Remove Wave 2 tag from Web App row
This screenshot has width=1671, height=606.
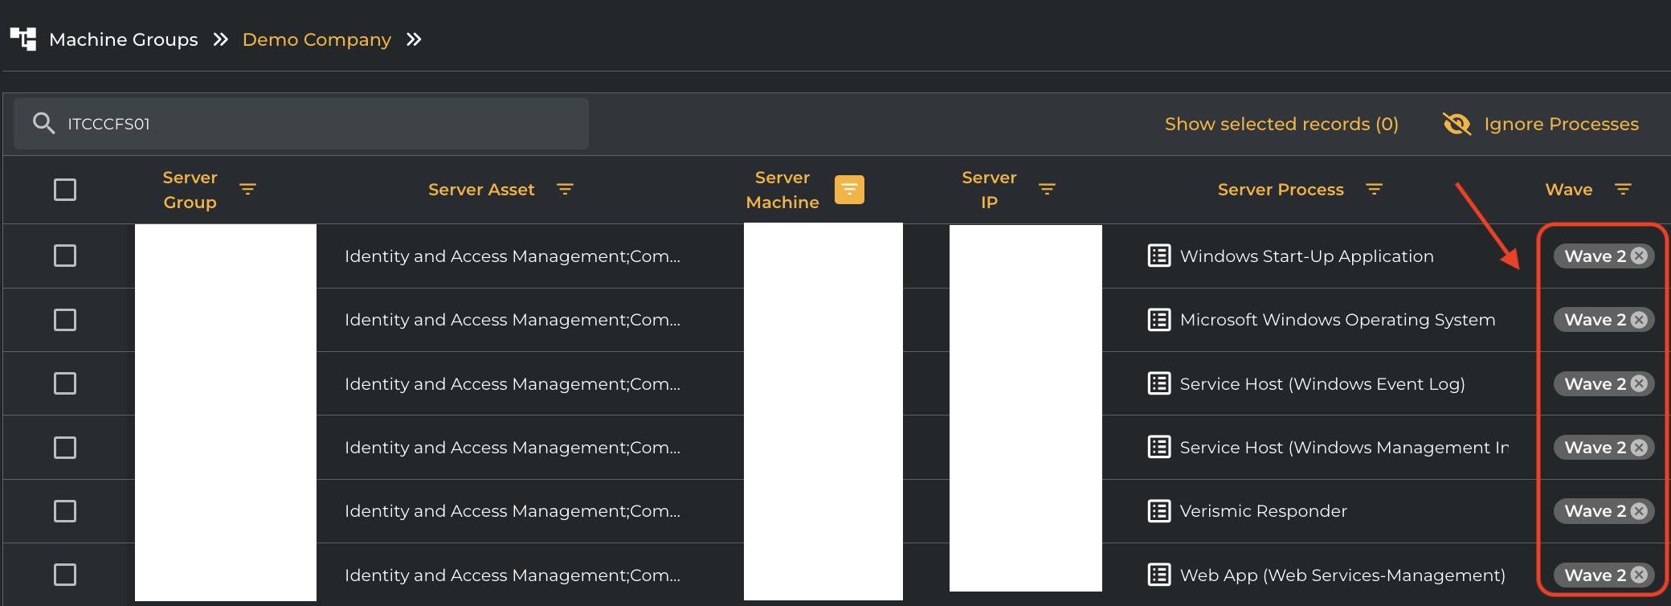pyautogui.click(x=1639, y=575)
